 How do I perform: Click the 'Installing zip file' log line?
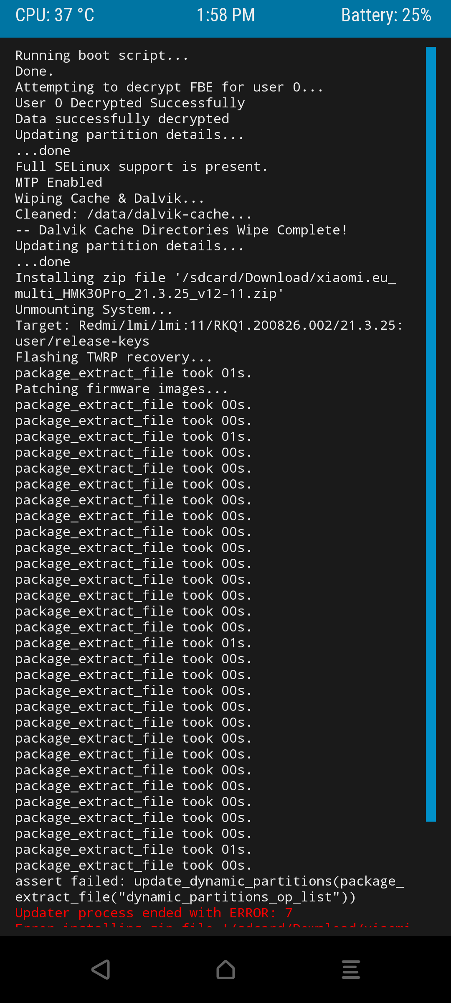pyautogui.click(x=205, y=286)
